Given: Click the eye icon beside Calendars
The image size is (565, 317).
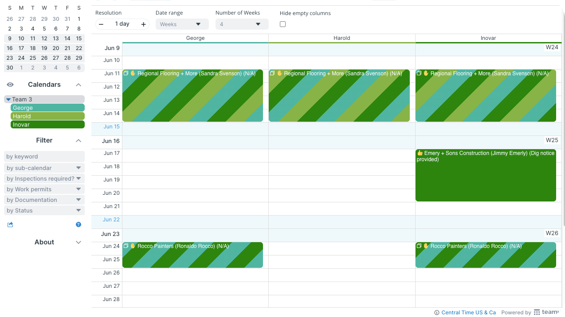Looking at the screenshot, I should click(x=10, y=85).
